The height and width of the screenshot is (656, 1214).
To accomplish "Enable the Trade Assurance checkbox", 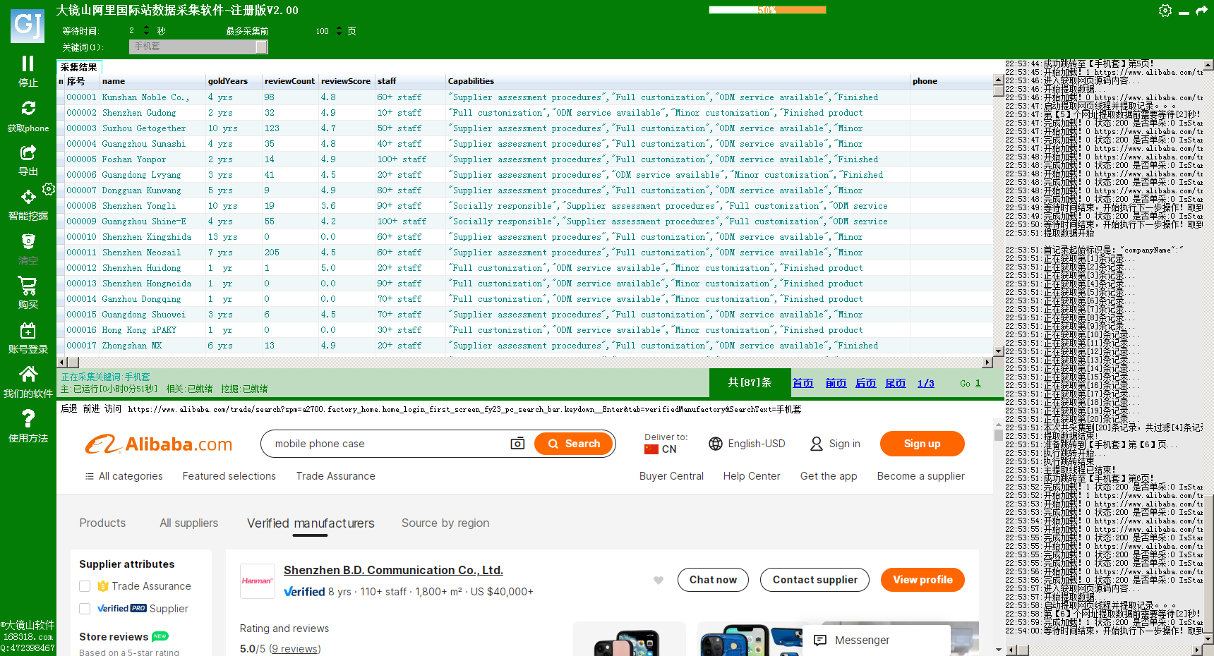I will pos(85,586).
